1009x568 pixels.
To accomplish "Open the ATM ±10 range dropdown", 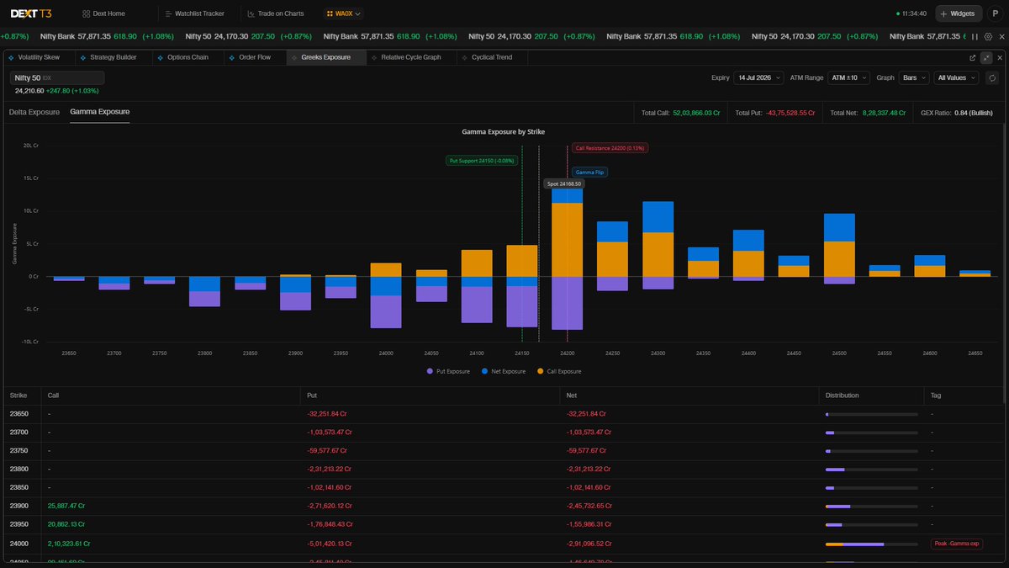I will [848, 77].
